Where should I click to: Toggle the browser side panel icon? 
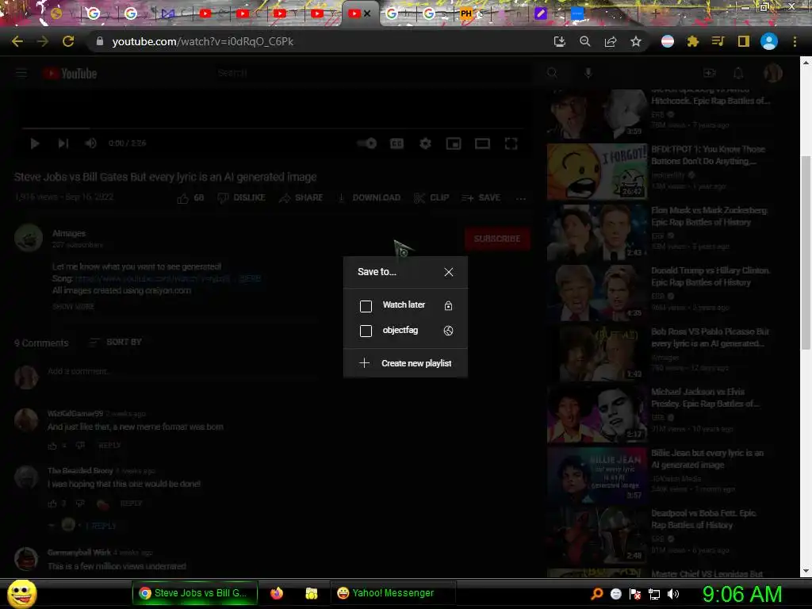(x=744, y=41)
